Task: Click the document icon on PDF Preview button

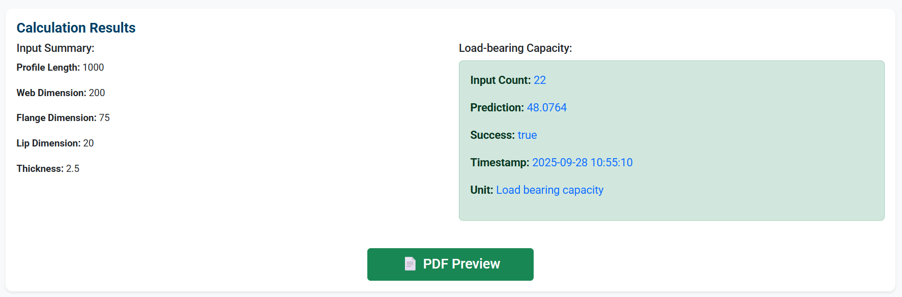Action: pyautogui.click(x=410, y=264)
